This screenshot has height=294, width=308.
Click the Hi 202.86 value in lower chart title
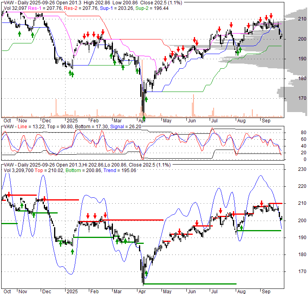coord(93,165)
